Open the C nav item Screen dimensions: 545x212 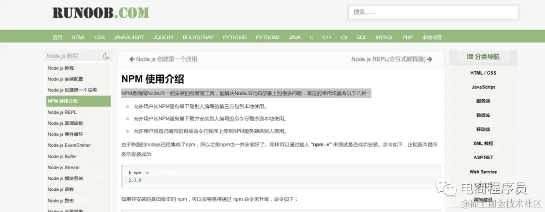pos(311,37)
